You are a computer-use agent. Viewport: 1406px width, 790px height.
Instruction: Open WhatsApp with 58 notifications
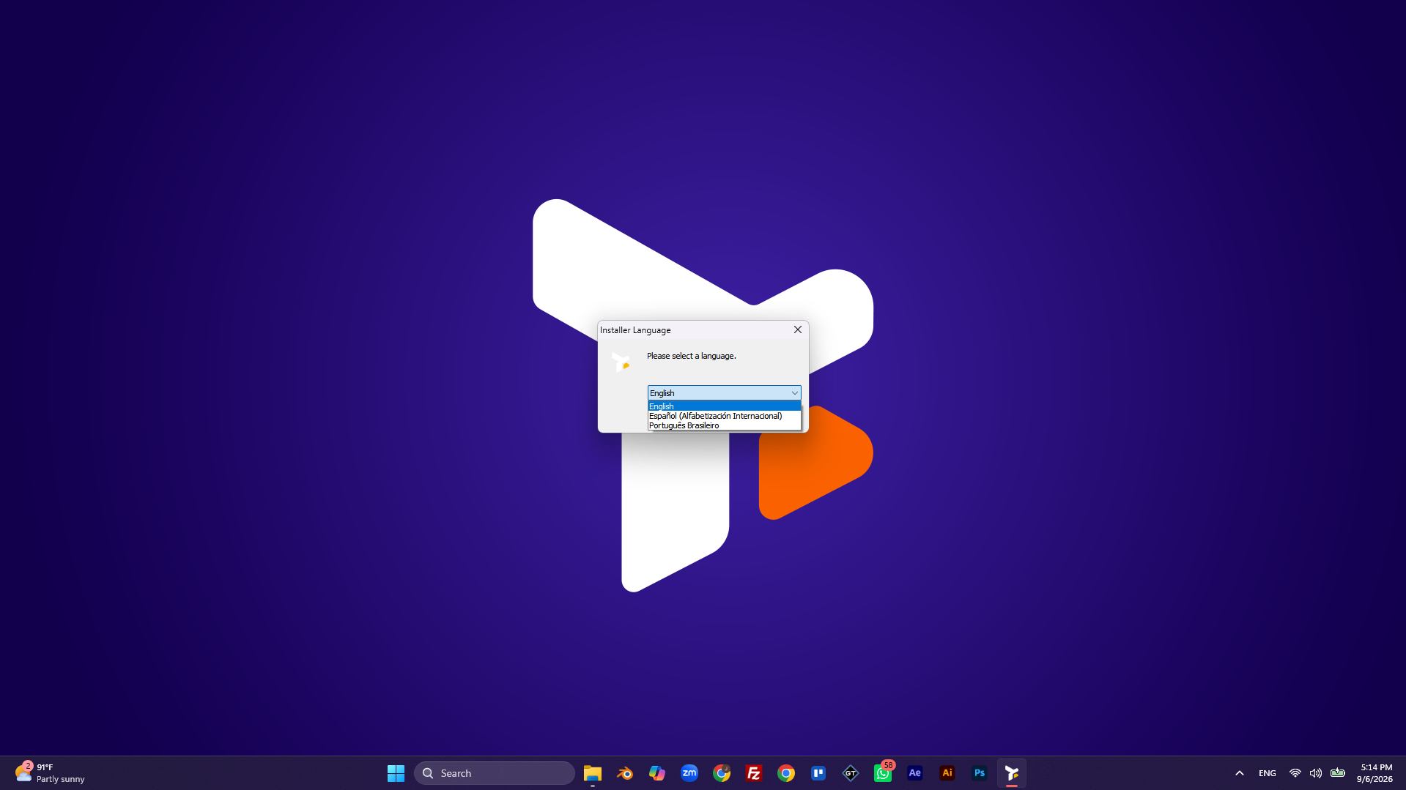click(883, 773)
